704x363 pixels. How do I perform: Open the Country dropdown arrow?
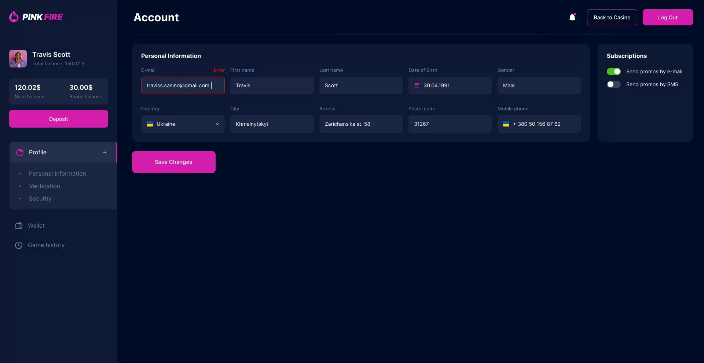(x=217, y=124)
